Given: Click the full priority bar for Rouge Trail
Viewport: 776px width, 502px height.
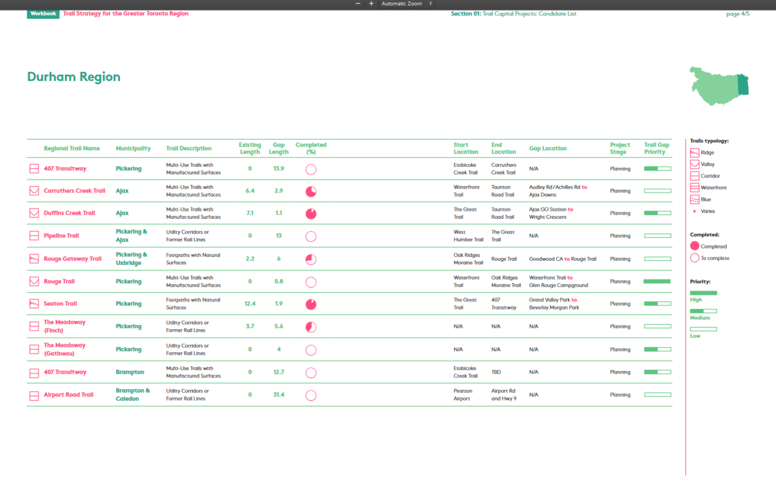Looking at the screenshot, I should coord(657,281).
